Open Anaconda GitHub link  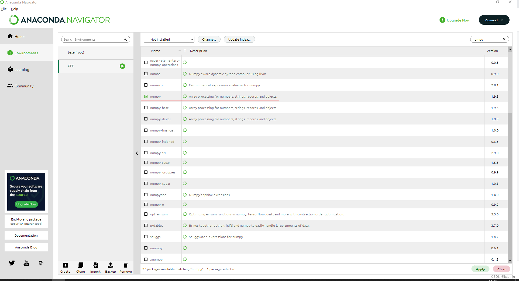(x=41, y=263)
